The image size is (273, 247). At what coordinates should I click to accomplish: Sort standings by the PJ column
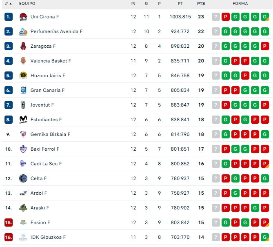(133, 3)
